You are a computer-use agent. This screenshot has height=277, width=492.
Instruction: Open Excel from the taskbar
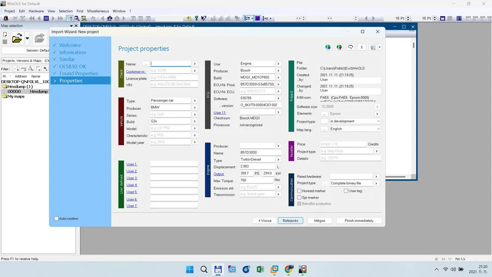point(260,269)
